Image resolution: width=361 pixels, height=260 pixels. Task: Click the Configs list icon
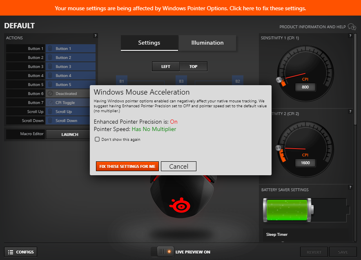[x=11, y=252]
